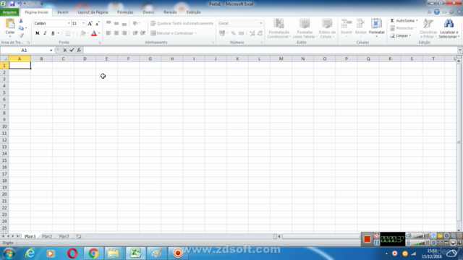Switch to the Revisão tab
Viewport: 463px width, 260px height.
coord(170,12)
